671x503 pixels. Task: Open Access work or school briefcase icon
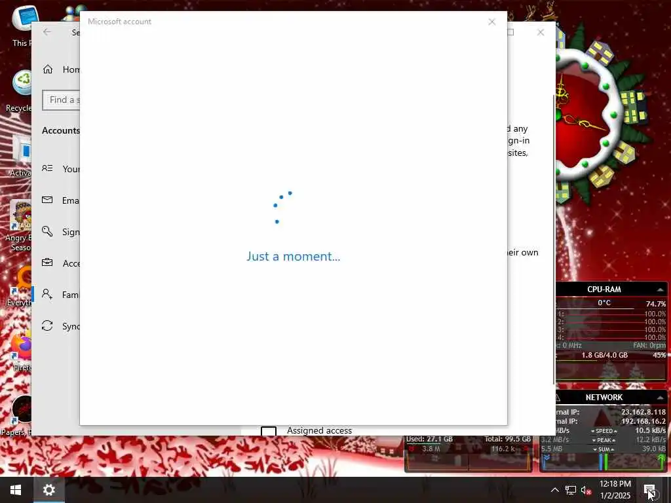click(47, 263)
